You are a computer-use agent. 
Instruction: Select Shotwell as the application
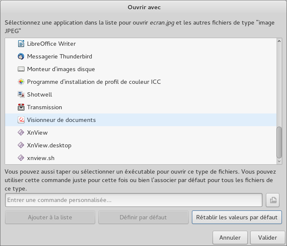[x=39, y=94]
